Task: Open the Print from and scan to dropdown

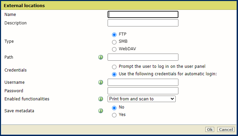Action: [x=141, y=99]
